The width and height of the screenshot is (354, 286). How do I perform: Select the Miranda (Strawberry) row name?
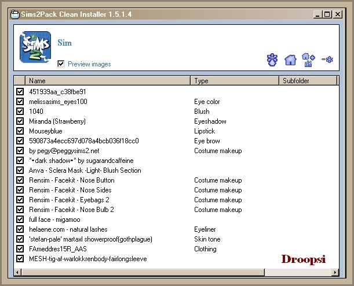point(57,121)
